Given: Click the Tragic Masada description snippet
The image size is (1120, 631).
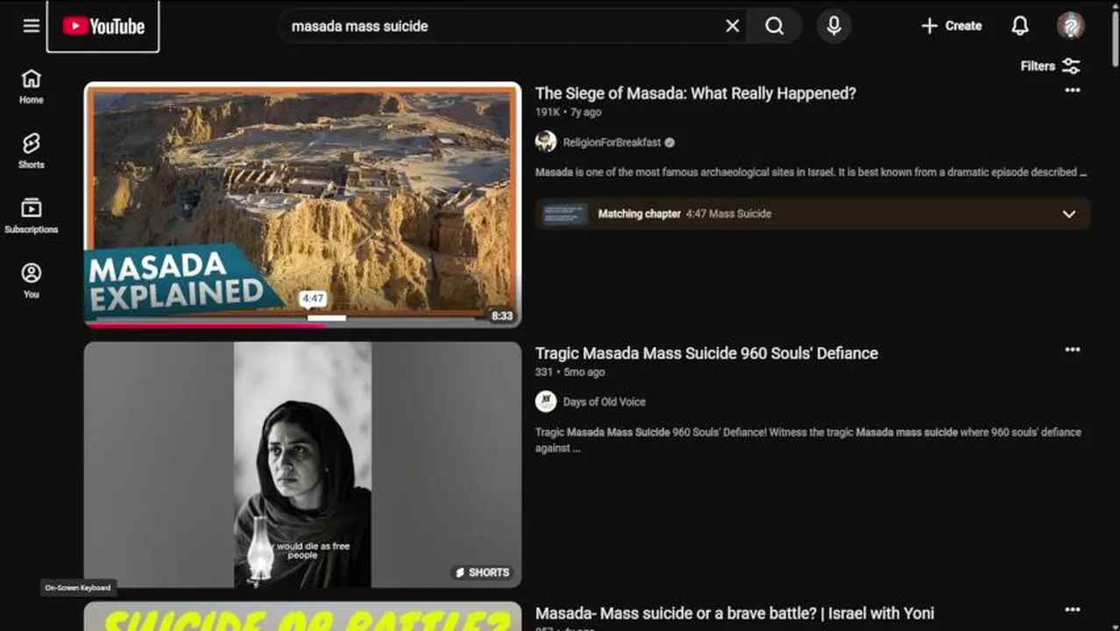Looking at the screenshot, I should pyautogui.click(x=808, y=440).
